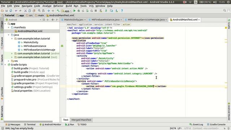The height and width of the screenshot is (130, 231).
Task: Click the navigate Back arrow icon
Action: 49,11
